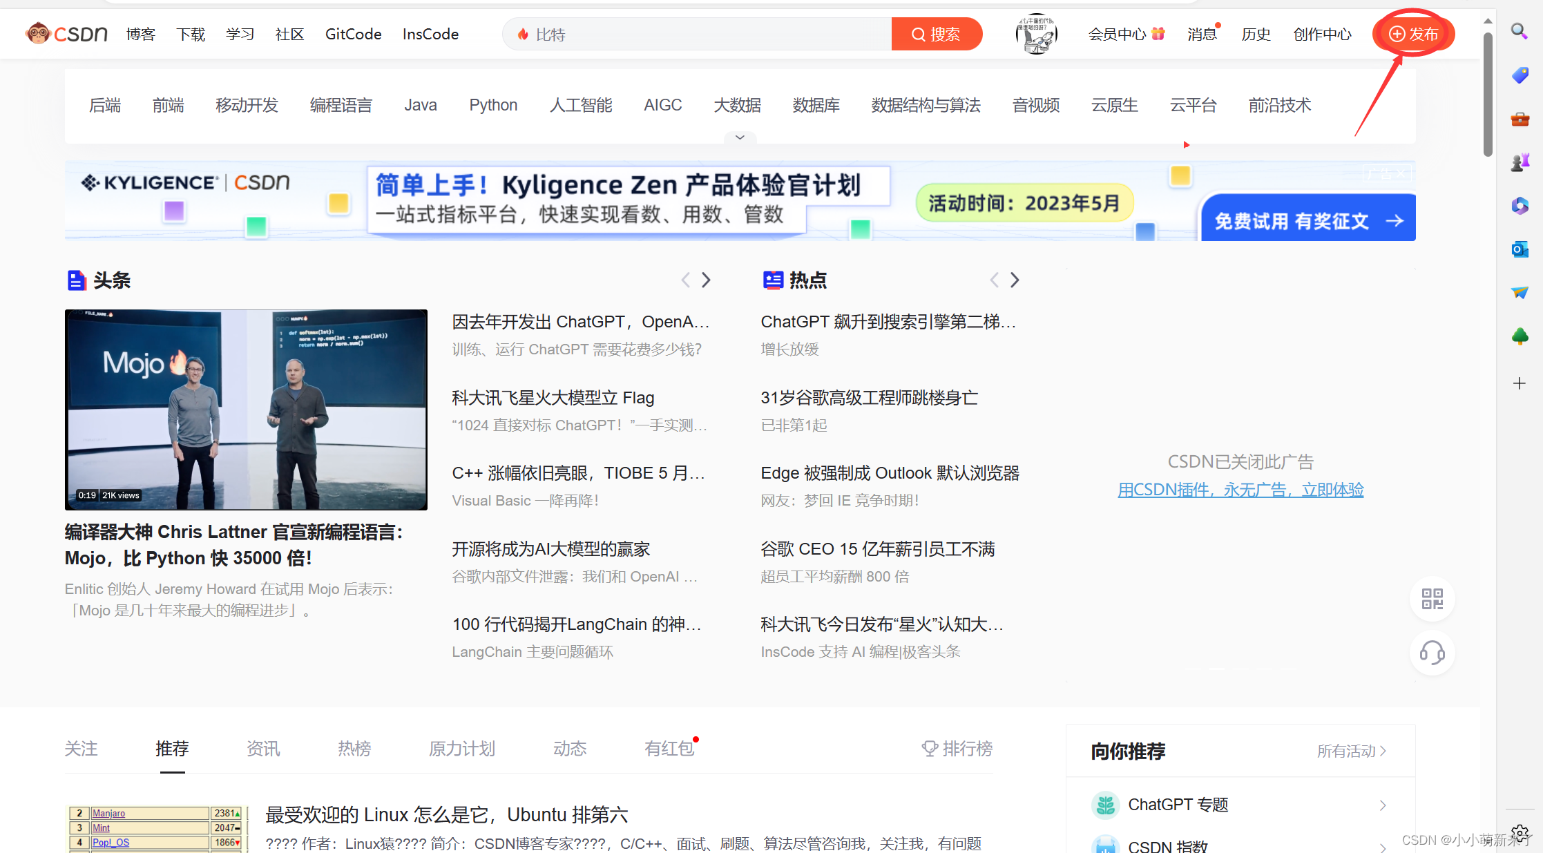Click the 热点 news icon
This screenshot has width=1543, height=853.
click(773, 280)
